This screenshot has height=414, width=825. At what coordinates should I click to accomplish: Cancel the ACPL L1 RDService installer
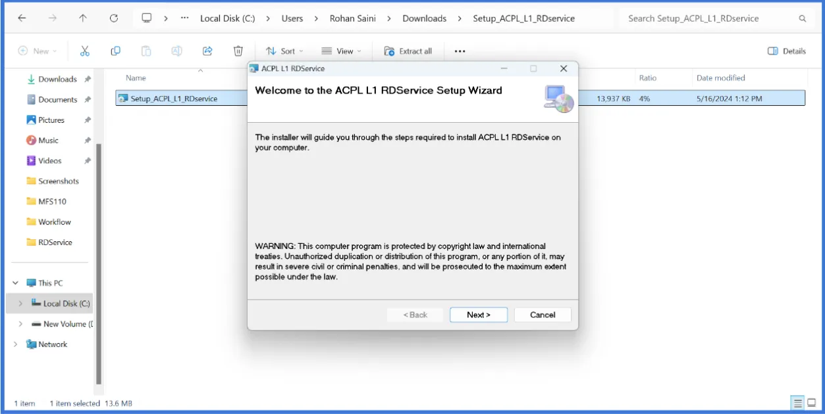[x=543, y=315]
